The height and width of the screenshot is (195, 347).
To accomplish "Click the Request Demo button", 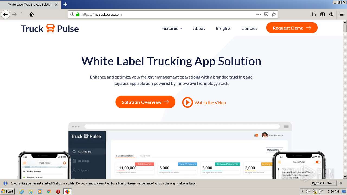I will pos(292,28).
